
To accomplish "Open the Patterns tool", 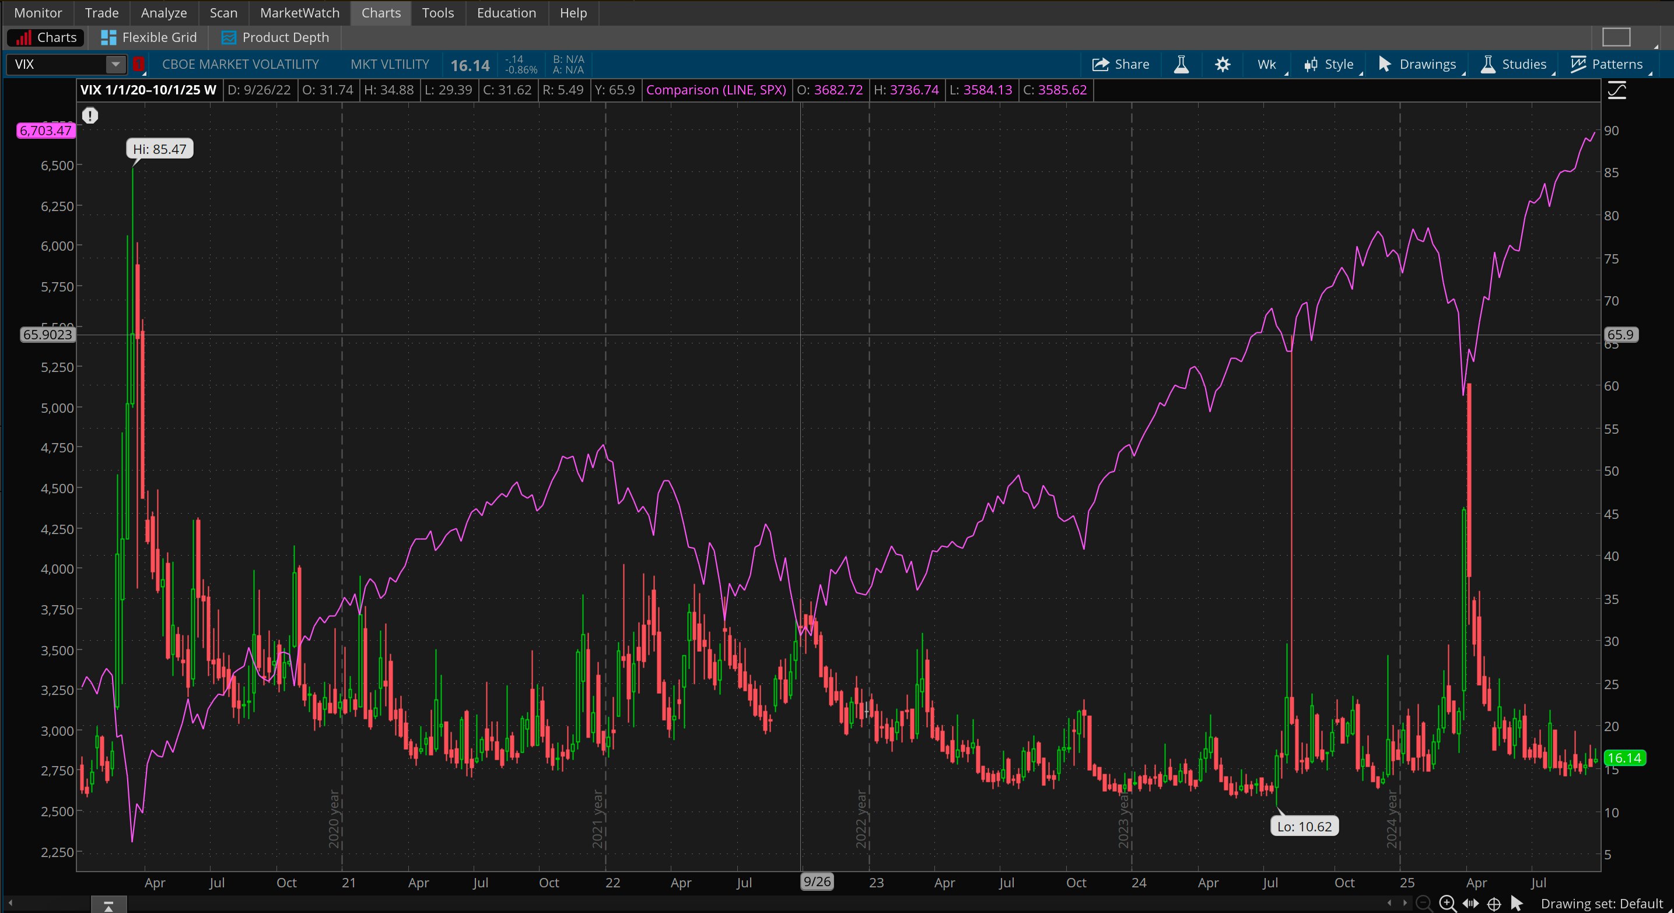I will point(1608,64).
